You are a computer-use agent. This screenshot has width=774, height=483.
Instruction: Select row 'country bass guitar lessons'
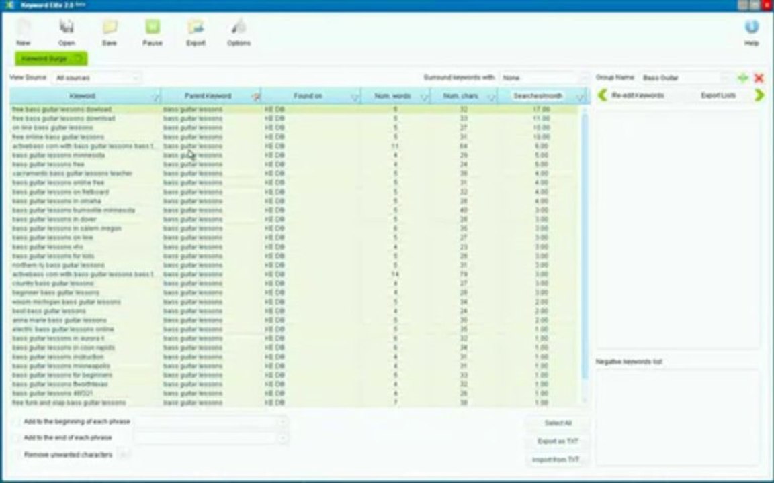point(294,283)
